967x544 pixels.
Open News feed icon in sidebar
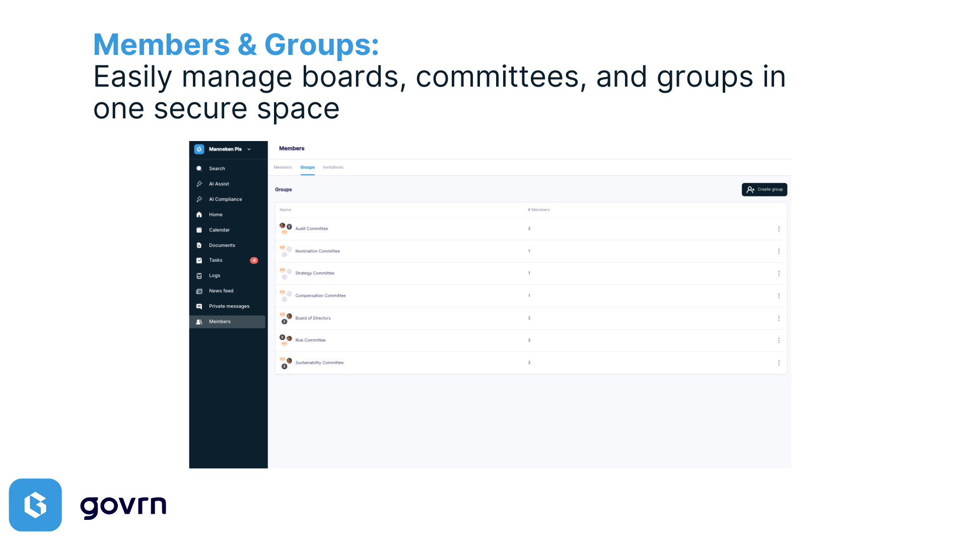click(x=199, y=291)
